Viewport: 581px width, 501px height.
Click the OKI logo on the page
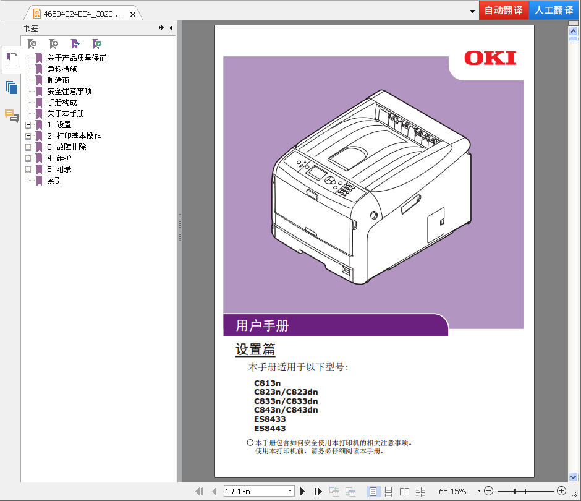(x=490, y=58)
